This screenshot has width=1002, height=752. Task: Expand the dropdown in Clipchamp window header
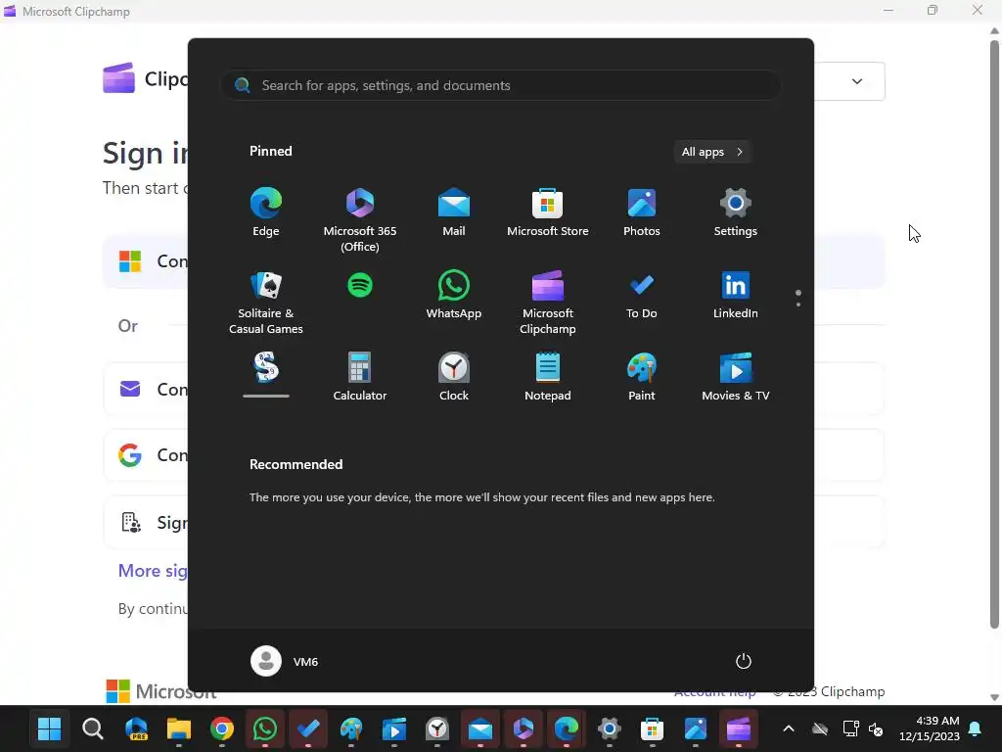[x=857, y=81]
